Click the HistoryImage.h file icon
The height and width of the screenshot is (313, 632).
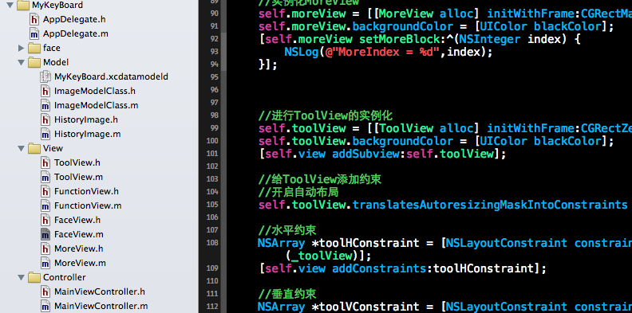click(45, 120)
